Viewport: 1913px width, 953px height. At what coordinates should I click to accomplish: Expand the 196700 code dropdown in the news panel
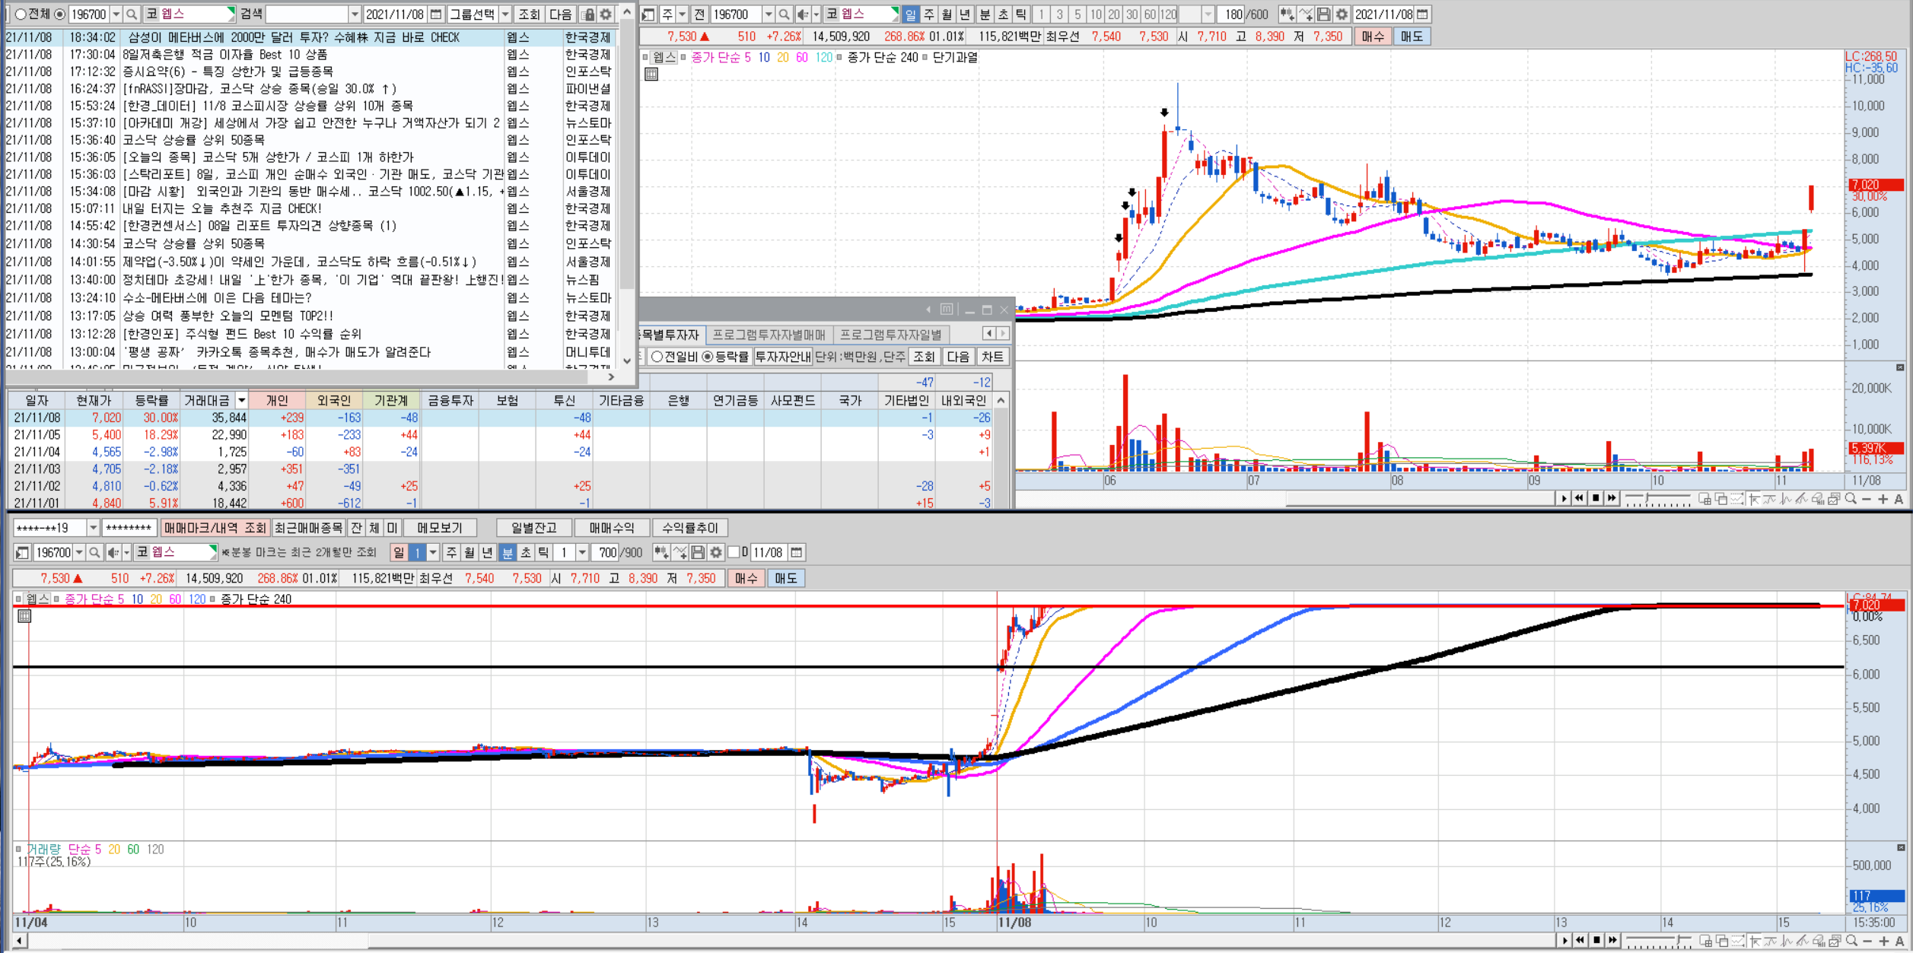pos(116,14)
